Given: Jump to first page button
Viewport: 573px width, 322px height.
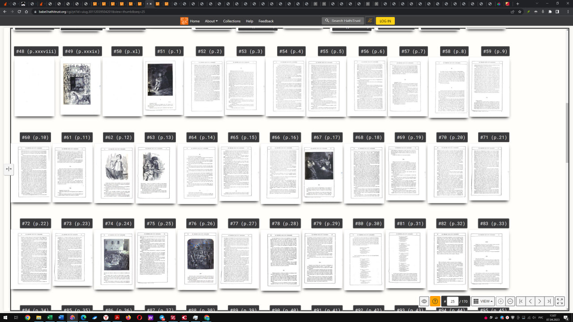Looking at the screenshot, I should [x=521, y=301].
